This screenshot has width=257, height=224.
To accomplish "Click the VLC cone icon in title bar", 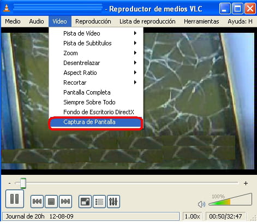I will pos(7,8).
